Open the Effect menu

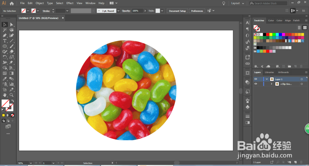coord(70,3)
